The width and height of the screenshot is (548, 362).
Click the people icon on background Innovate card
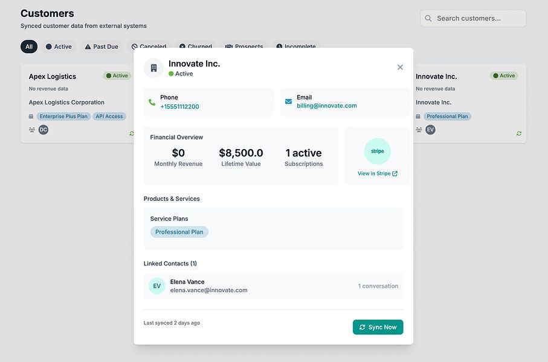click(x=419, y=130)
